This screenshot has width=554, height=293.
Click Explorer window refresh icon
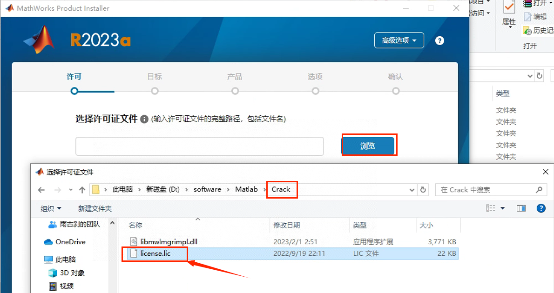pos(539,76)
